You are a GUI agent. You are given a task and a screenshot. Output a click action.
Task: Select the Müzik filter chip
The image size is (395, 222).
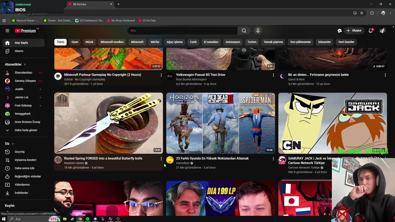pos(89,42)
